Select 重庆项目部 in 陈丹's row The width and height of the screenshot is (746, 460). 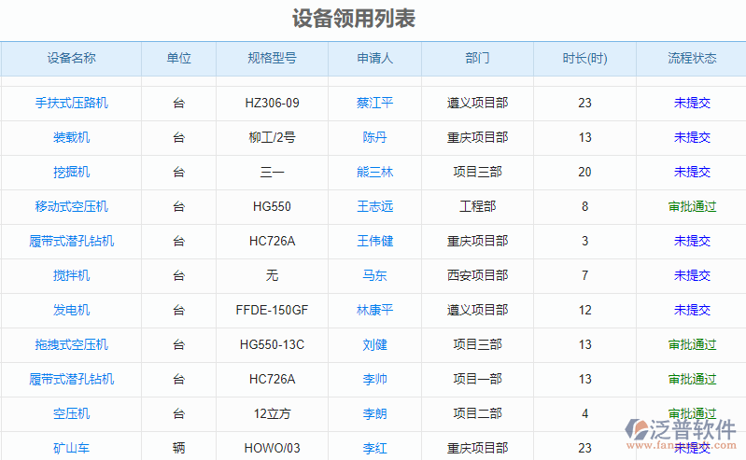[x=478, y=137]
